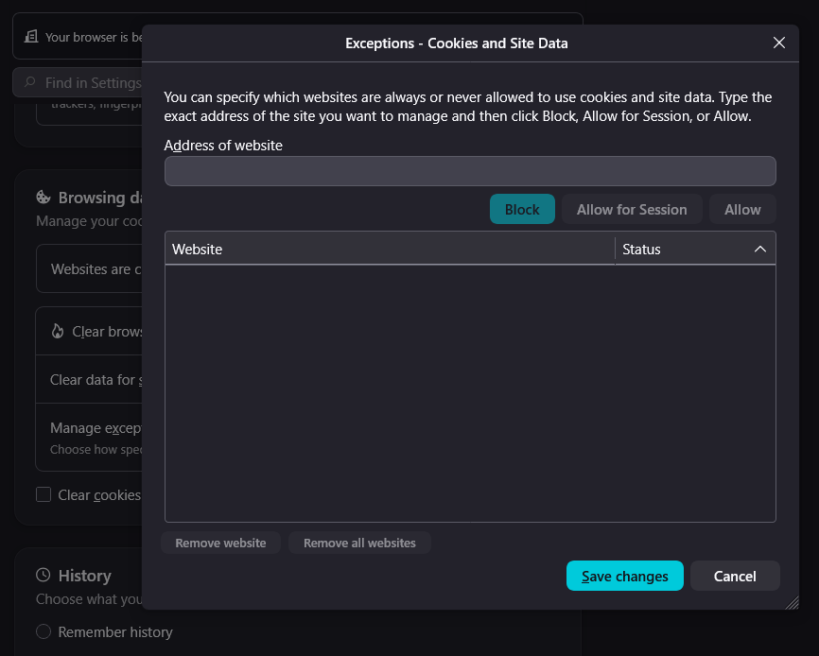Save changes in the Exceptions dialog
The height and width of the screenshot is (656, 819).
(625, 577)
